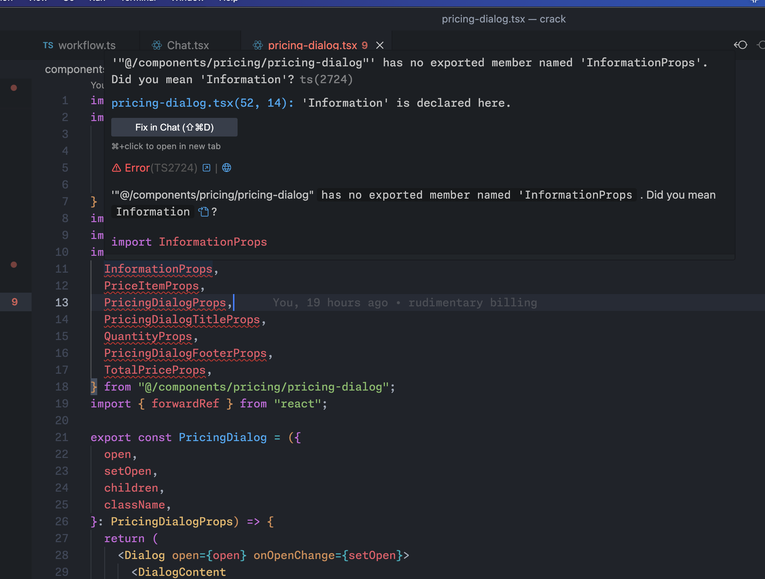765x579 pixels.
Task: Toggle the breakpoint dot beside line 1
Action: (x=14, y=88)
